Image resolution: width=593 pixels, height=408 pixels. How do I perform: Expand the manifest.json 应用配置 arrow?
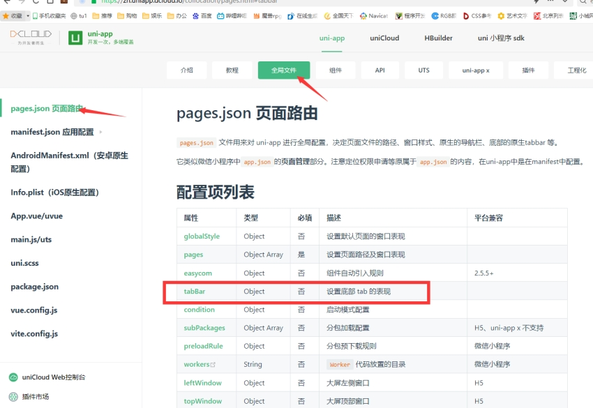(100, 132)
